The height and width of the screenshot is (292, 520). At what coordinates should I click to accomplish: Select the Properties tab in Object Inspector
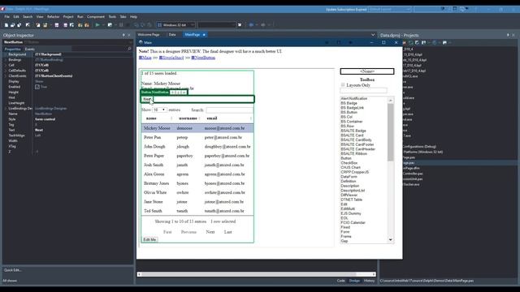pyautogui.click(x=13, y=49)
